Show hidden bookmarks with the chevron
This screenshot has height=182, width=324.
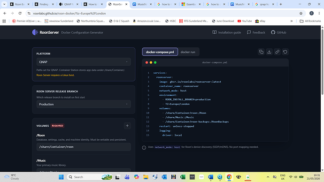coord(291,21)
